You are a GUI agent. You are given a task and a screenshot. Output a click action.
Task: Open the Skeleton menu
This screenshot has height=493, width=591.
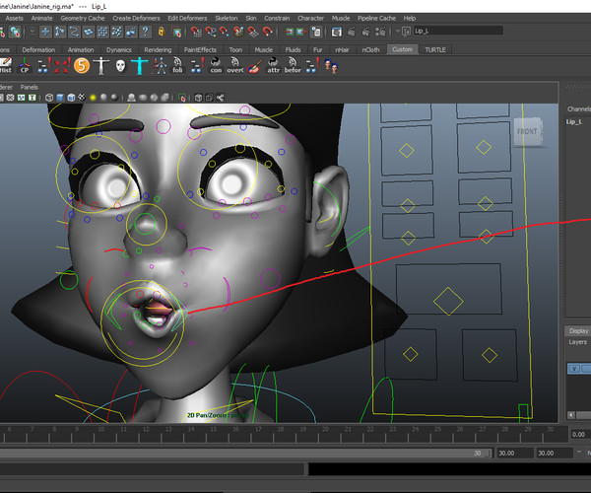tap(226, 18)
